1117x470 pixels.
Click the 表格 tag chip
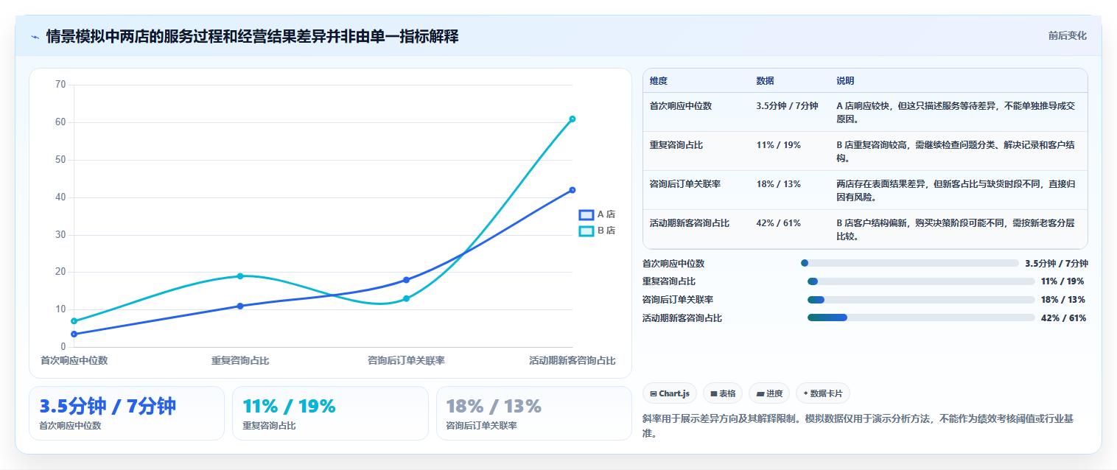[x=723, y=393]
